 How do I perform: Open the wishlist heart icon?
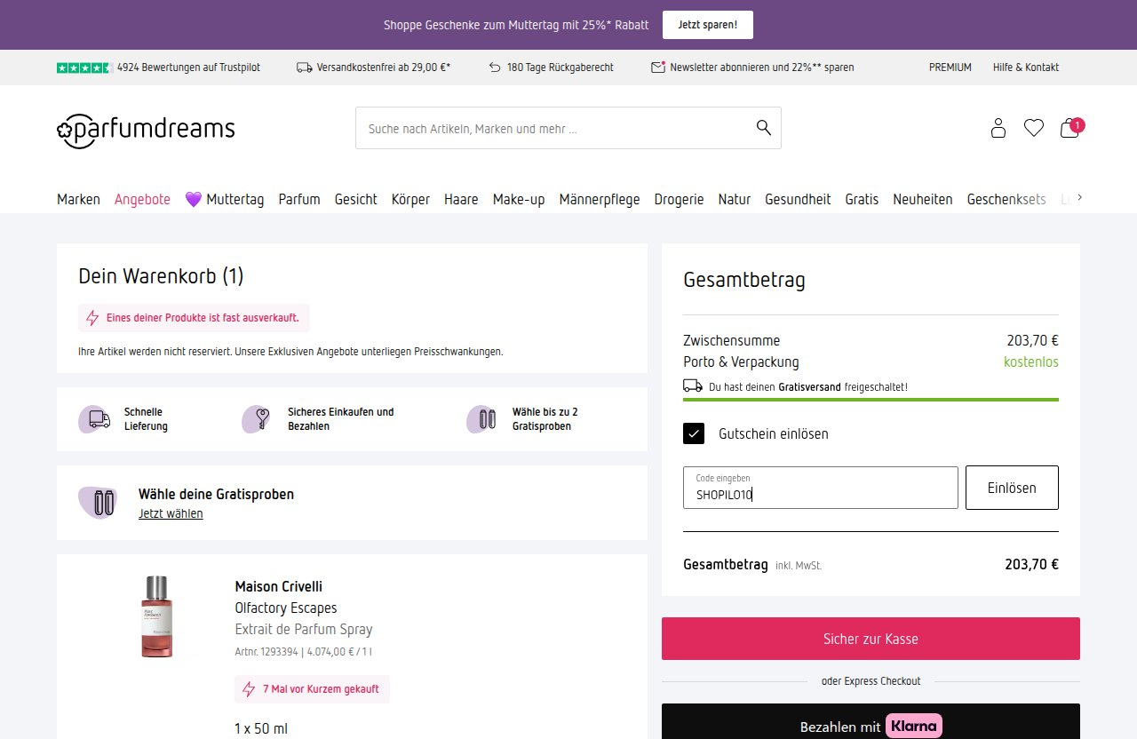pyautogui.click(x=1034, y=128)
